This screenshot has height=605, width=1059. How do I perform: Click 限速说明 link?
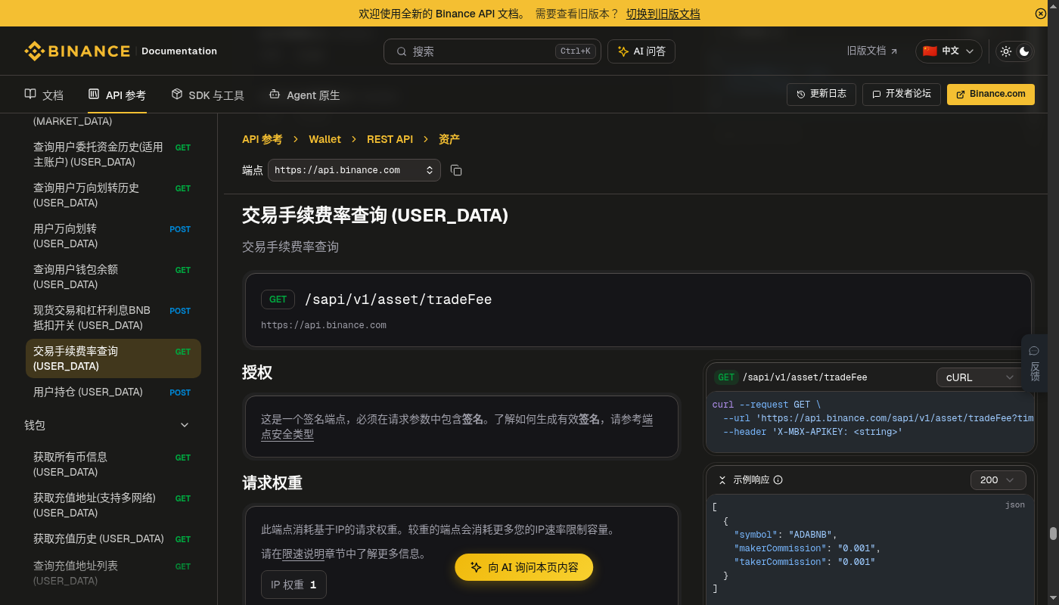click(303, 554)
